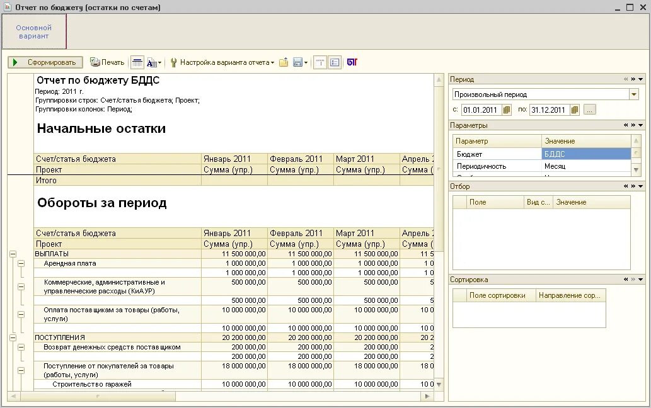The image size is (651, 408).
Task: Toggle the report header display icon
Action: (x=320, y=62)
